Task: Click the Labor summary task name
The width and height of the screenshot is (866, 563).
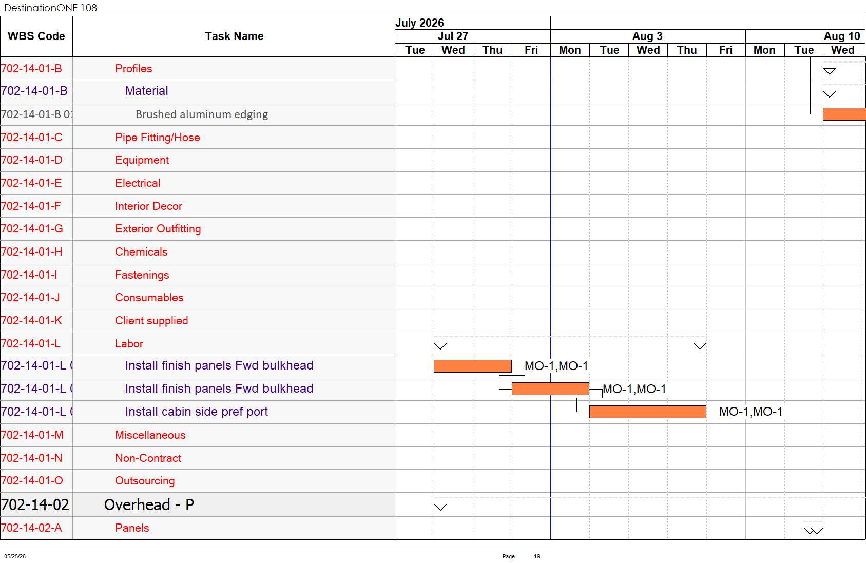Action: coord(129,344)
